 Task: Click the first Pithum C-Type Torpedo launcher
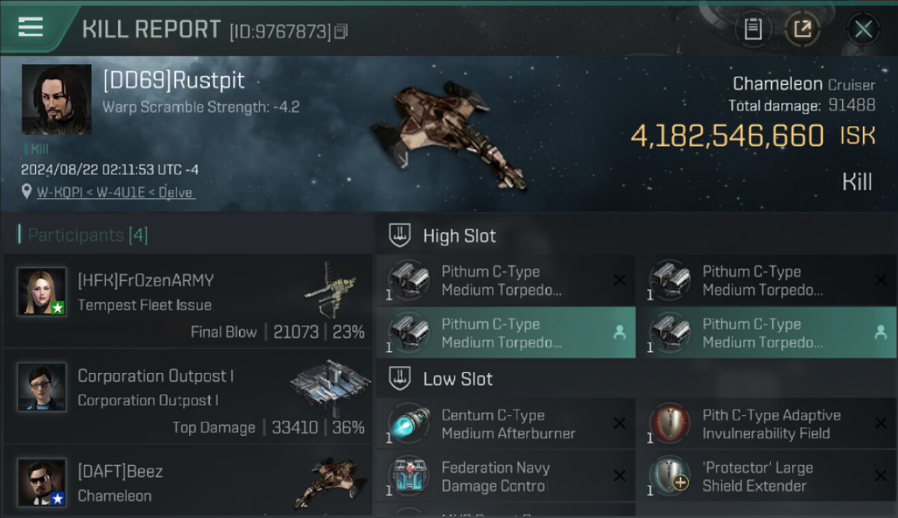pyautogui.click(x=505, y=280)
